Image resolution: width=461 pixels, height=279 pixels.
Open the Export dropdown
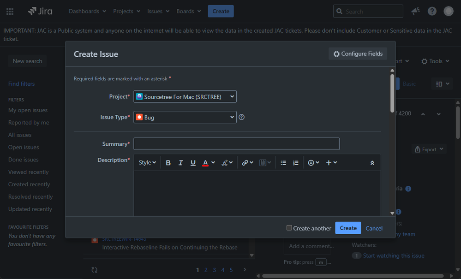[x=429, y=149]
